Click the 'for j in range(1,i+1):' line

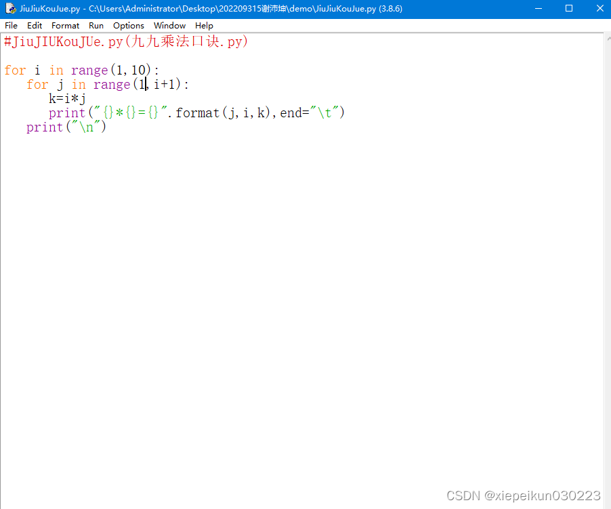point(108,84)
